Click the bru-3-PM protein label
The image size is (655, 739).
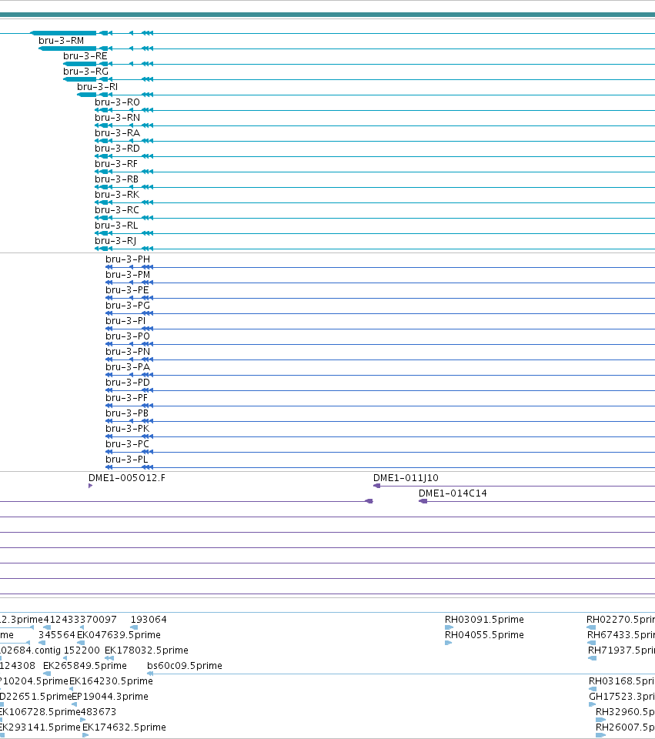pyautogui.click(x=128, y=275)
